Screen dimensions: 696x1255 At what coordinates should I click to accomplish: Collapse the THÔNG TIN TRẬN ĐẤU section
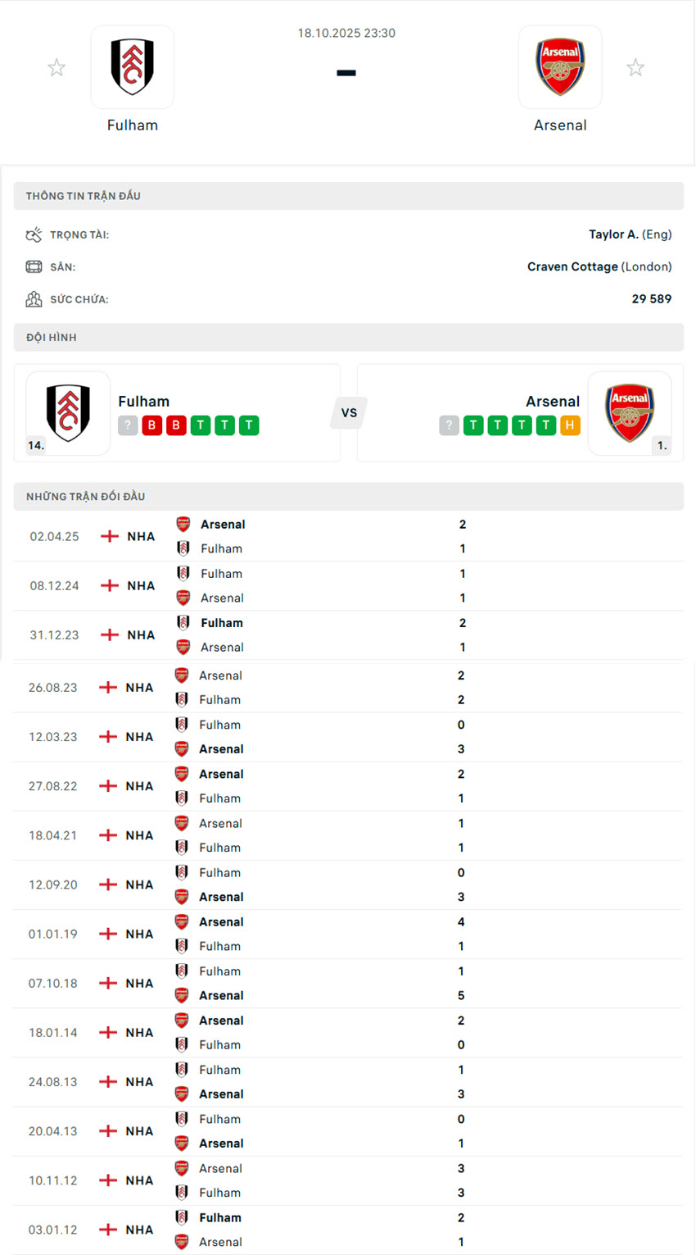[347, 195]
